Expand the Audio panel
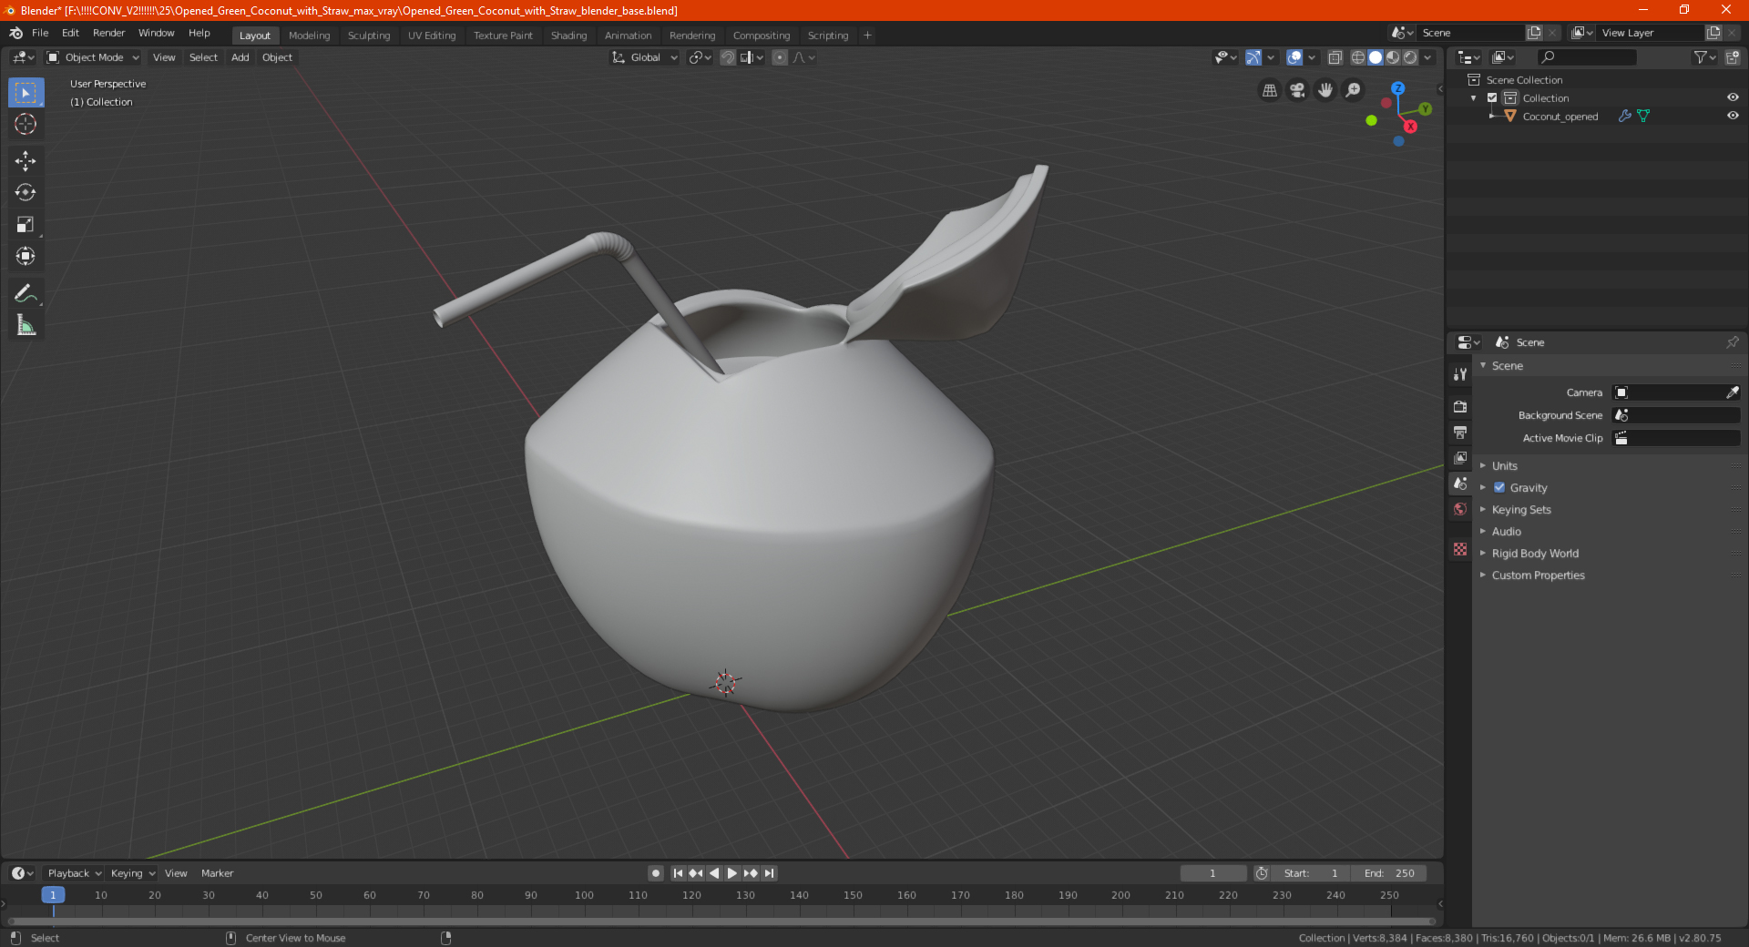The image size is (1749, 947). click(1506, 532)
